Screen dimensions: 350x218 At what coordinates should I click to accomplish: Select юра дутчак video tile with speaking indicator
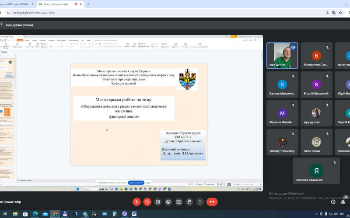pos(282,56)
